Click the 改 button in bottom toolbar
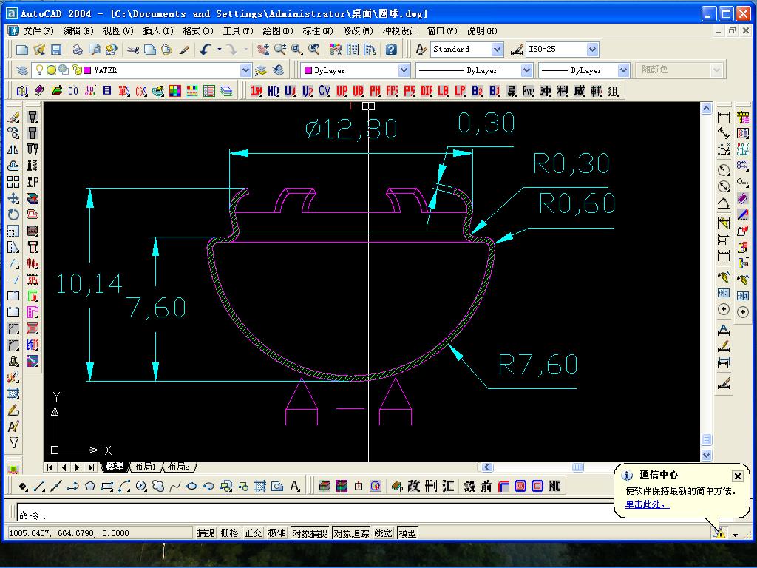The image size is (757, 568). click(x=413, y=486)
